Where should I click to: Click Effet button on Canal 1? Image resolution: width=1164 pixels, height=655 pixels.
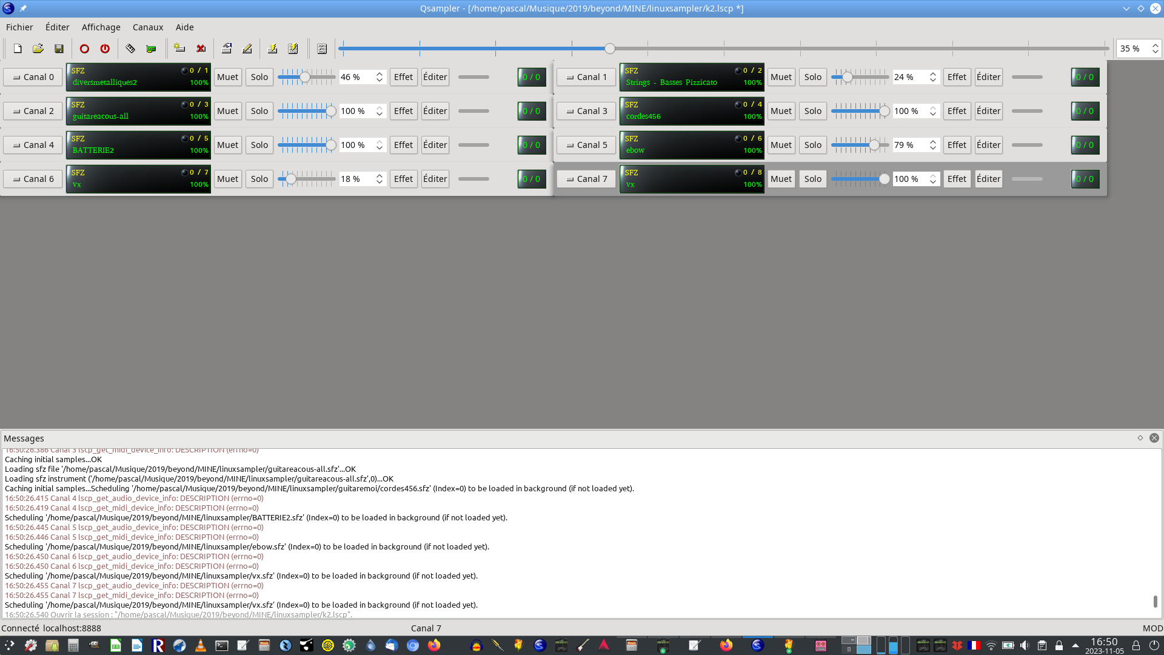click(957, 77)
